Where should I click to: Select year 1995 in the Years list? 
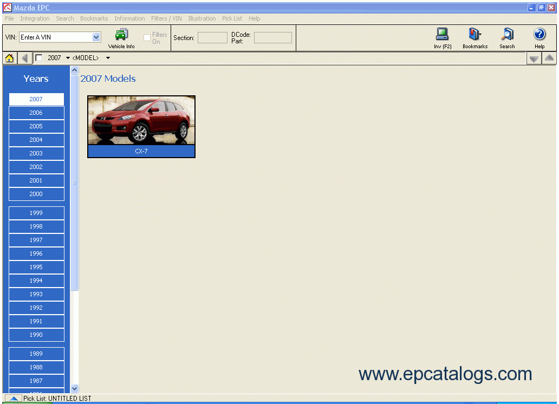point(36,267)
